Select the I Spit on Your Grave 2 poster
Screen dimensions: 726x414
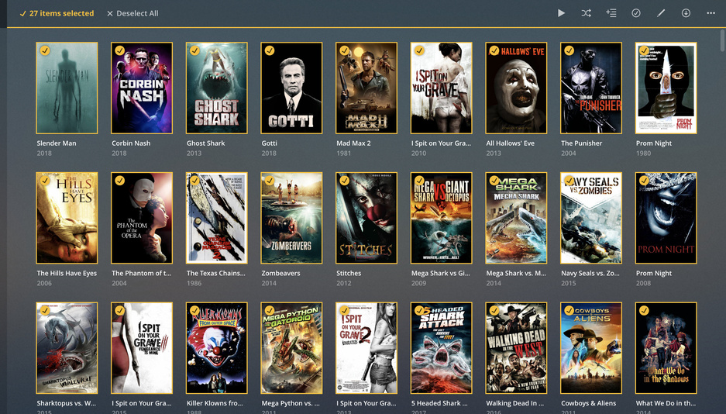[366, 348]
